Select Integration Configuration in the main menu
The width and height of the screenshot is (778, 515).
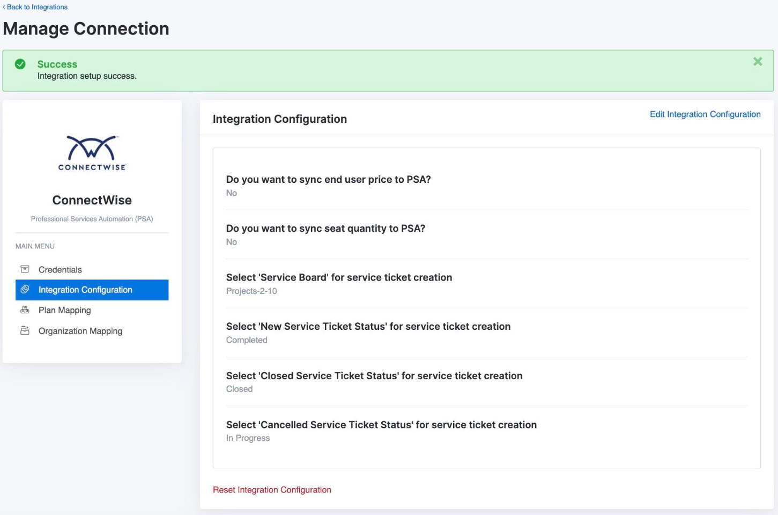click(x=92, y=290)
